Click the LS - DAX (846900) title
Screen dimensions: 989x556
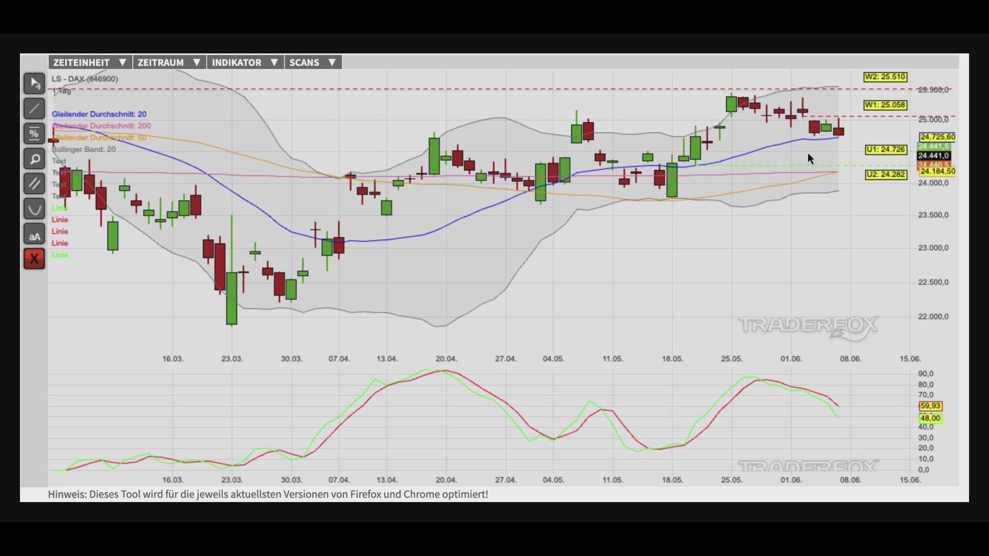[x=84, y=79]
